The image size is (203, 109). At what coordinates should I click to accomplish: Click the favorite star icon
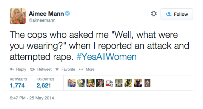[57, 69]
